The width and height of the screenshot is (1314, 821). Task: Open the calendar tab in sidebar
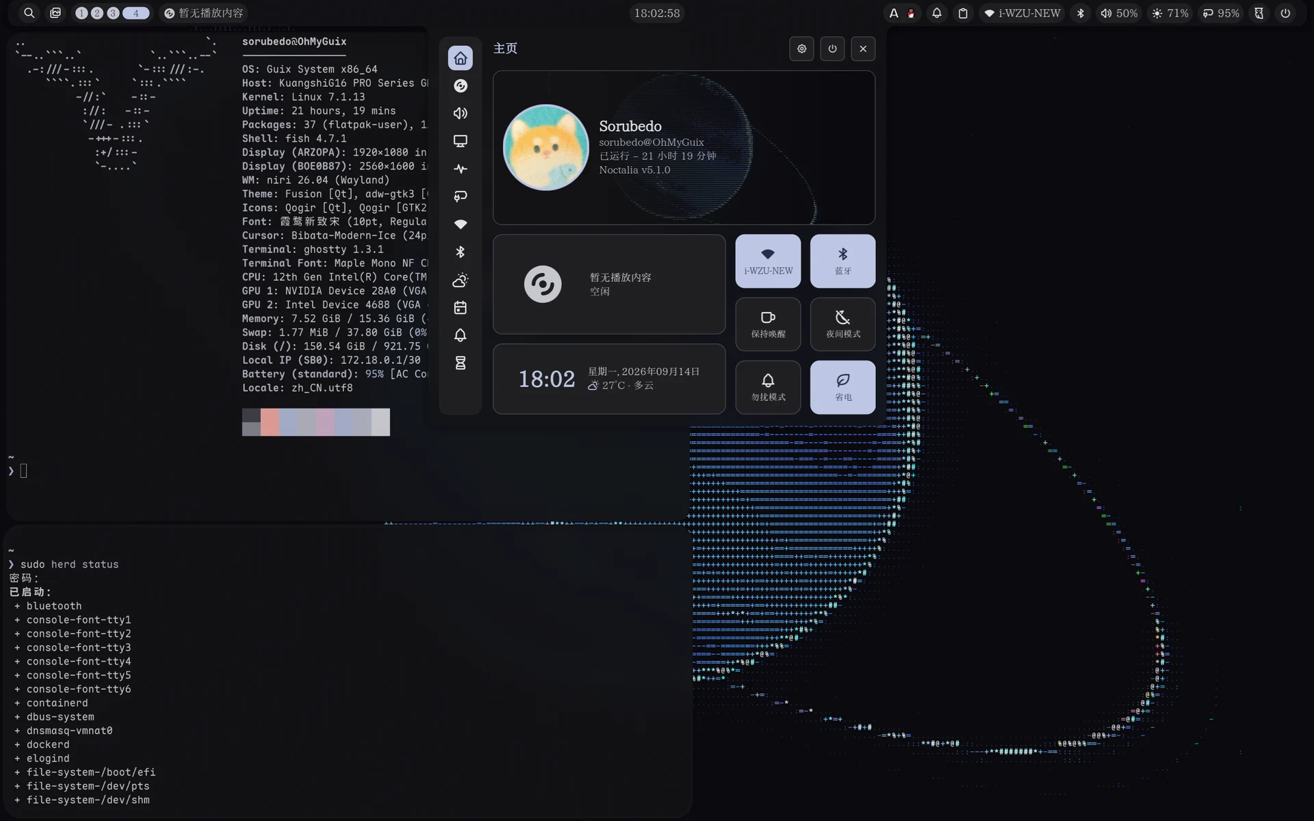[x=460, y=307]
